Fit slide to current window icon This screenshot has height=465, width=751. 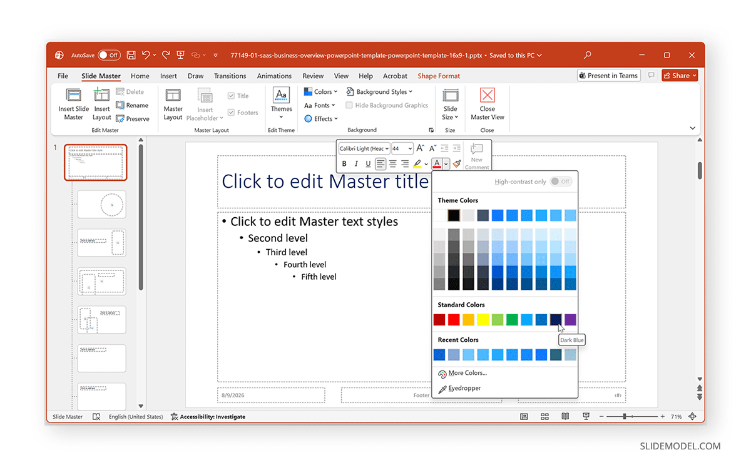pos(693,416)
